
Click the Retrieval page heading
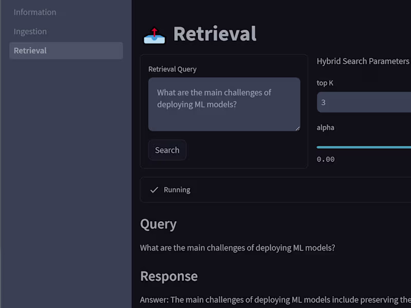215,34
